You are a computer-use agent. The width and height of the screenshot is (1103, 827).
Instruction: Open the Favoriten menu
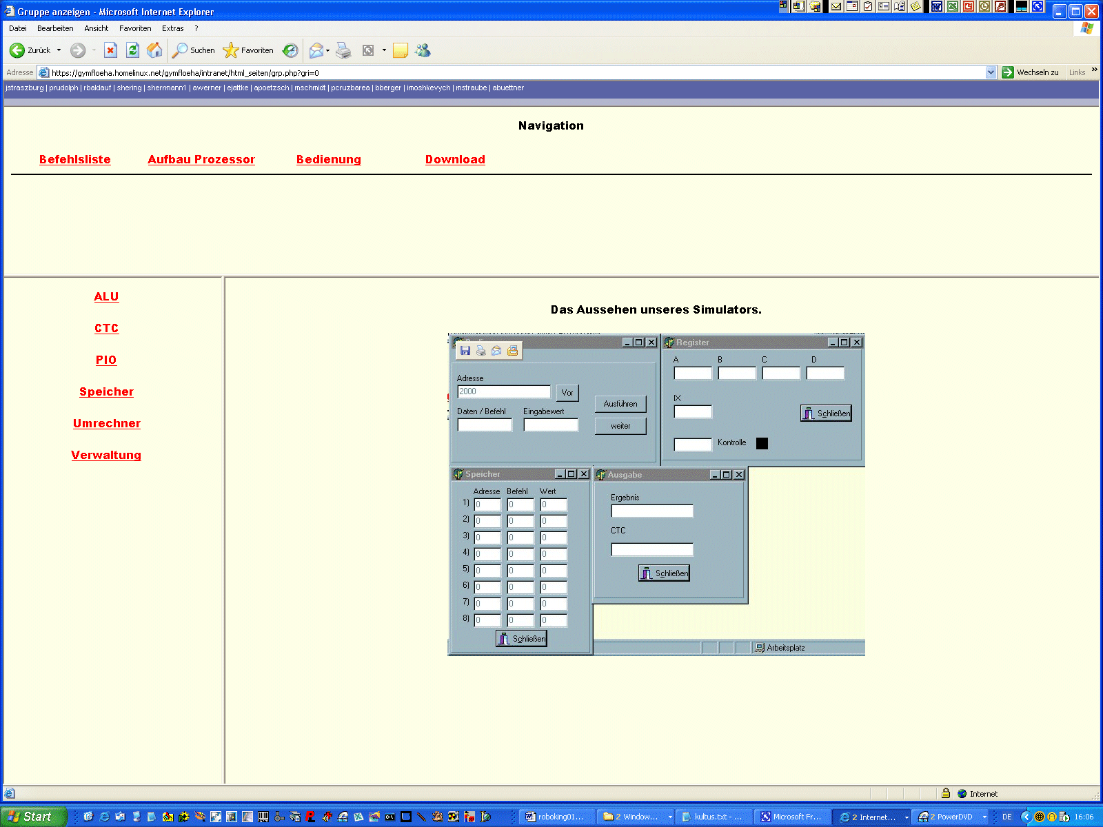pos(135,28)
